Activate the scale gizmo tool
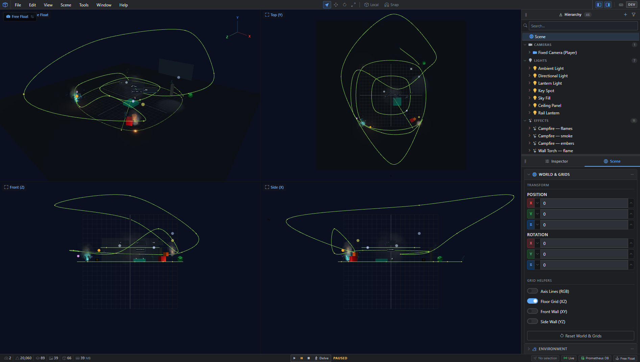640x362 pixels. (x=353, y=5)
